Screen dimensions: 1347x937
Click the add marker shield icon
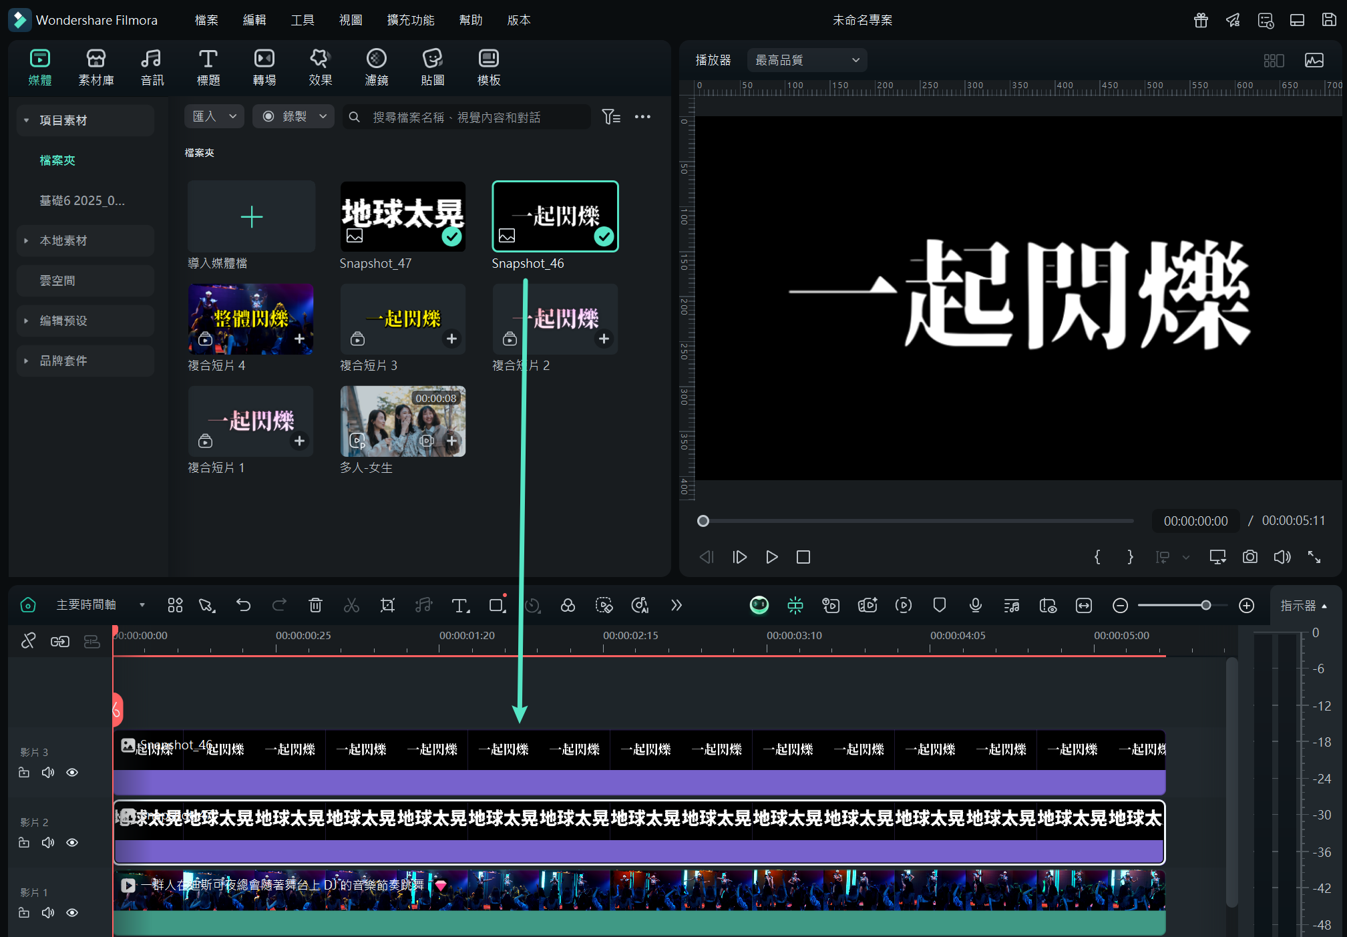pyautogui.click(x=939, y=605)
